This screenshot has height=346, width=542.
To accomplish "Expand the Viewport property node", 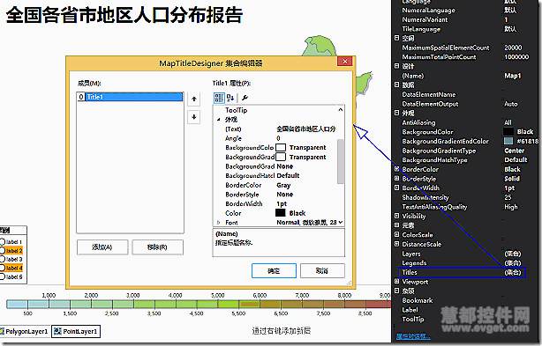I will [x=397, y=281].
